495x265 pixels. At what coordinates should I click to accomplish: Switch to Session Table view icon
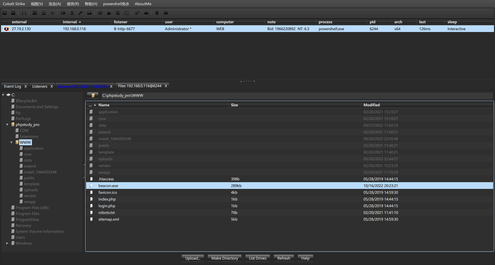click(44, 13)
